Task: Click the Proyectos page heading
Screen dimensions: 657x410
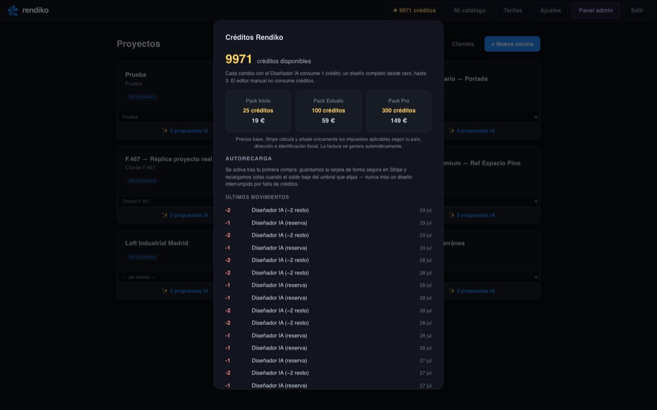Action: 139,44
